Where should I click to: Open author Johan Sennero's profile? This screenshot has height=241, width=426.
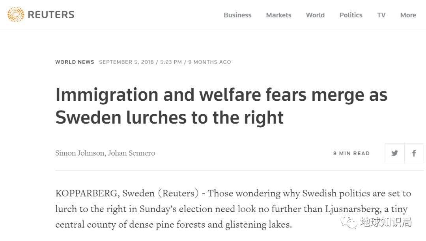(x=131, y=153)
